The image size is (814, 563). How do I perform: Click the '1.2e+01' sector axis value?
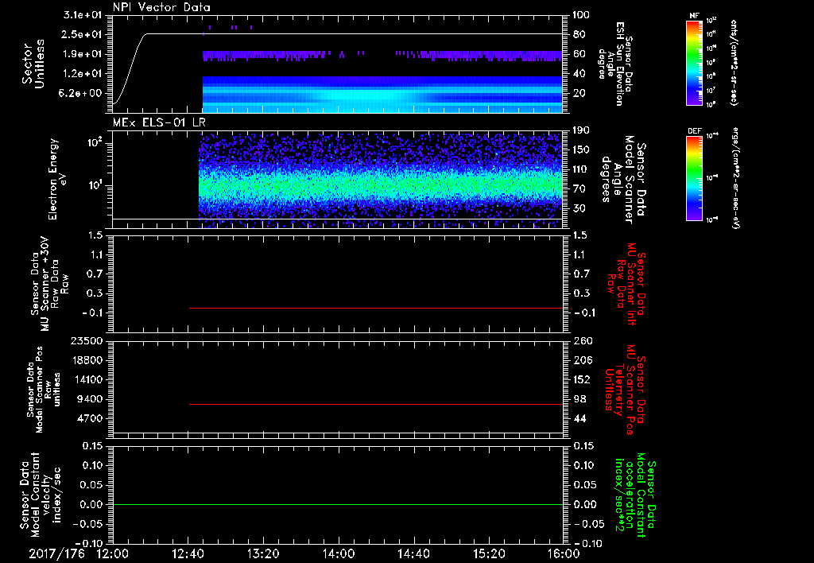pos(83,74)
